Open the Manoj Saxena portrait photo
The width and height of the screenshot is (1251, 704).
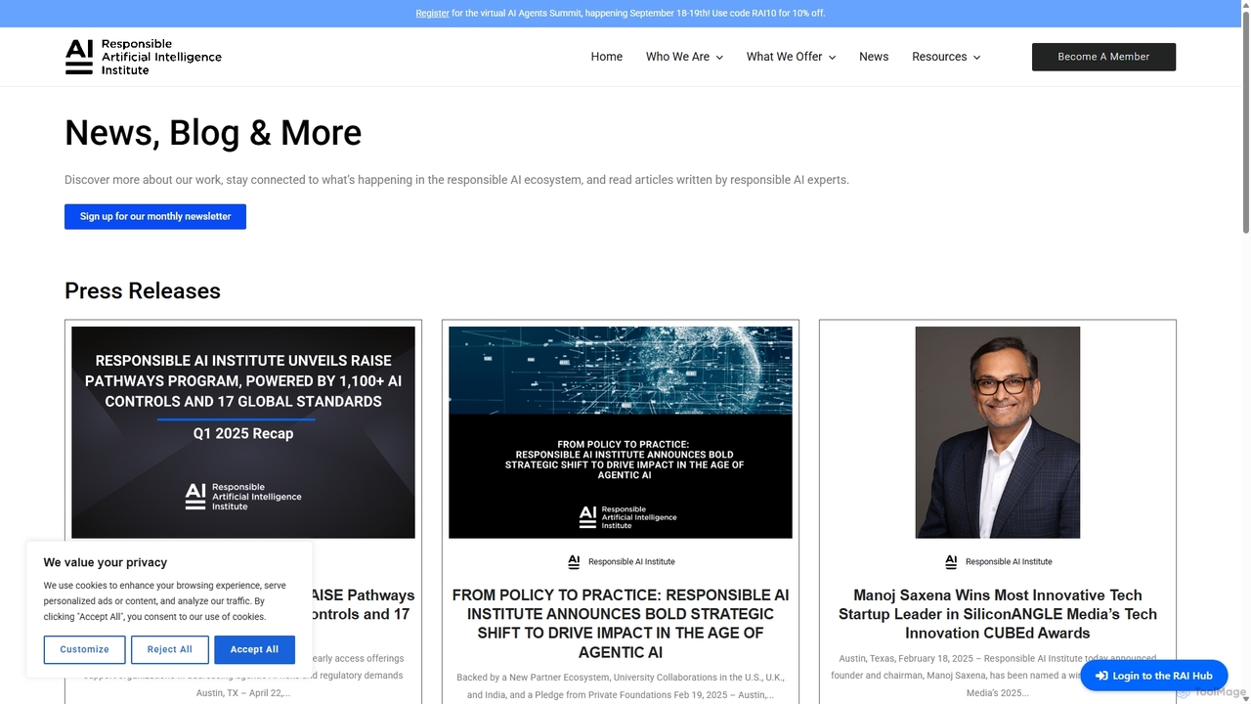998,432
